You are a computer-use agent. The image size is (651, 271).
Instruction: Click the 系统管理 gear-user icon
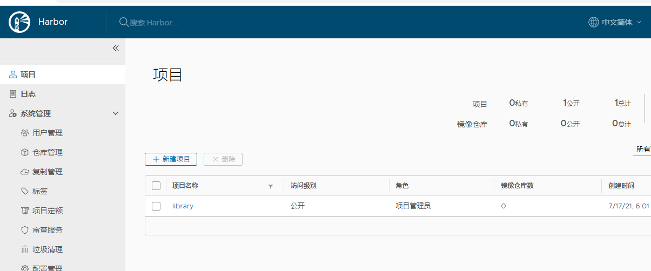[x=13, y=113]
